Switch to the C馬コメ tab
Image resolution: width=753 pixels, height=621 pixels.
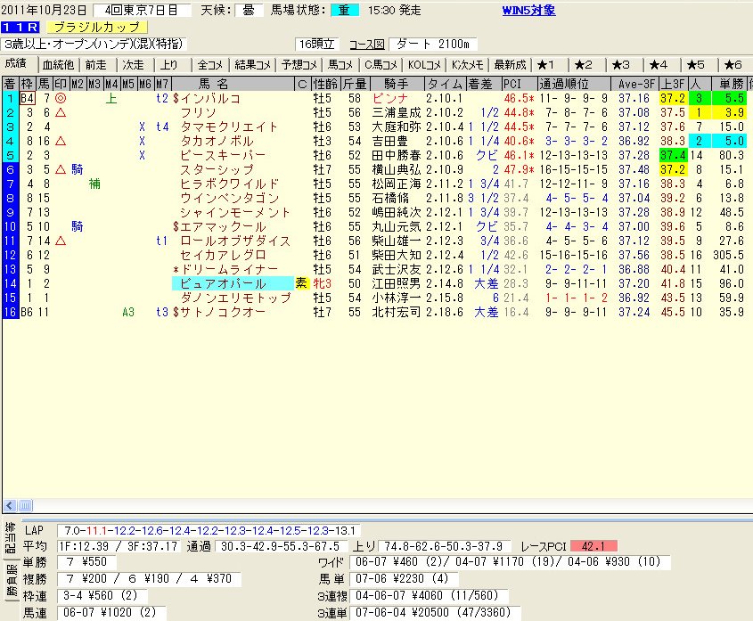pos(381,65)
